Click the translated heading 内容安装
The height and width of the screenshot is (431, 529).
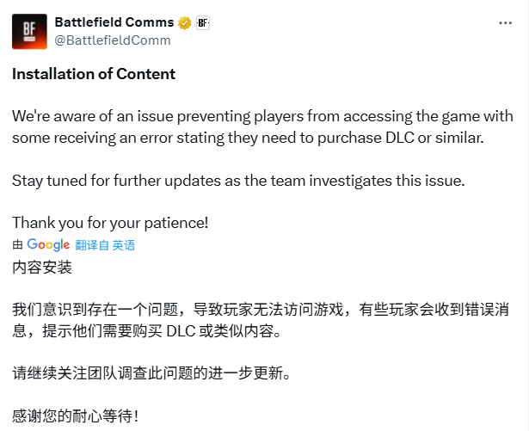tap(42, 268)
